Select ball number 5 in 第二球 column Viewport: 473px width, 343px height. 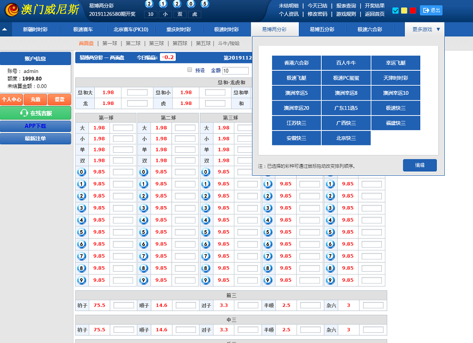144,232
